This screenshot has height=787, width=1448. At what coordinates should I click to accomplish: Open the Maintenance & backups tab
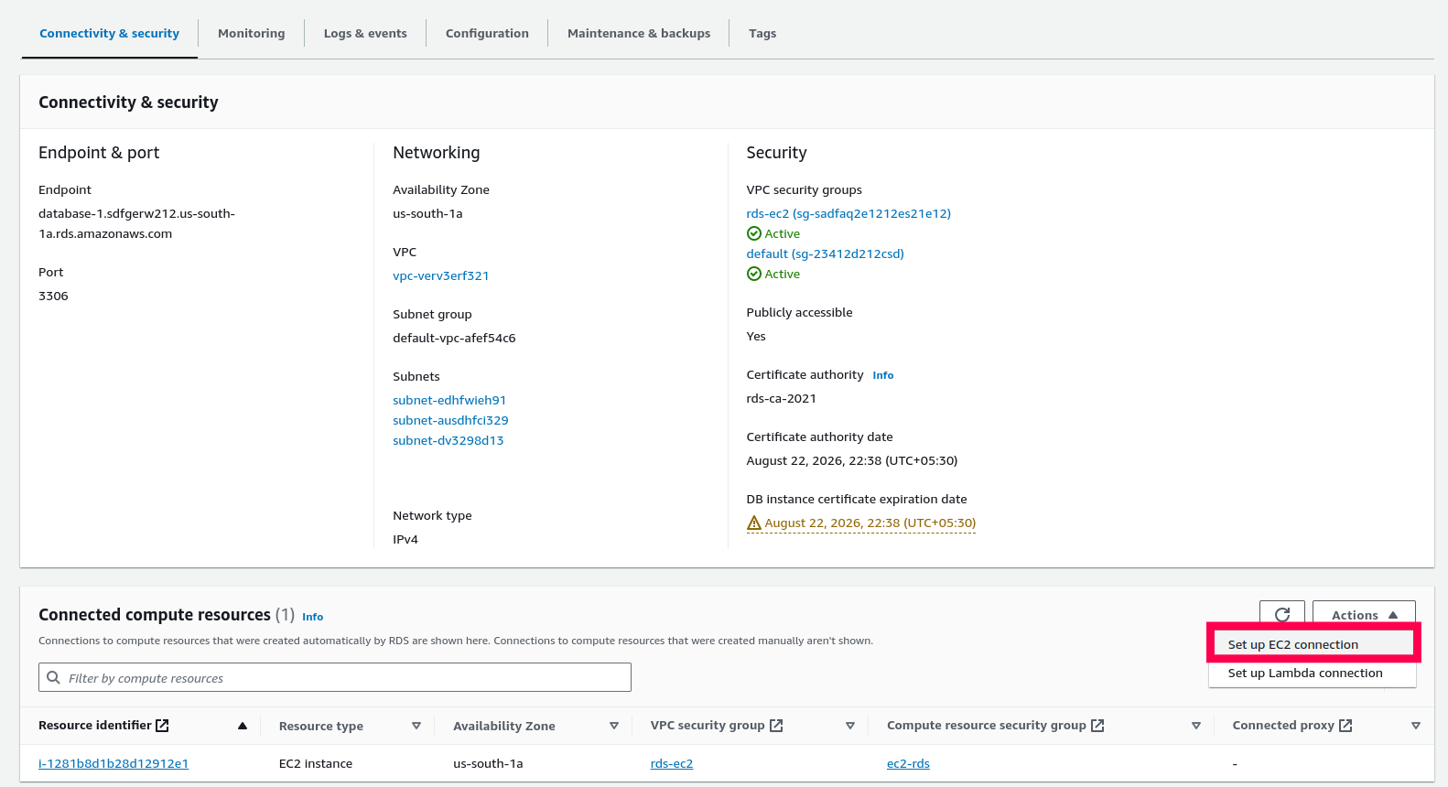639,34
